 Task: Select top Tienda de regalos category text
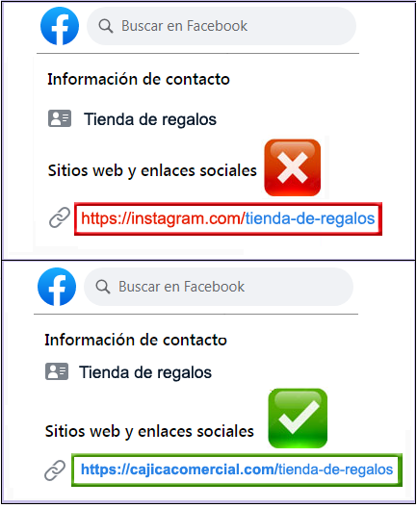click(x=150, y=119)
